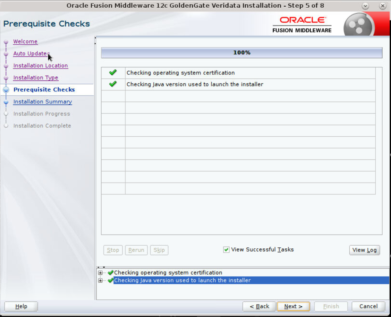The height and width of the screenshot is (317, 391).
Task: Click the green tree check icon for OS certification
Action: coord(111,273)
